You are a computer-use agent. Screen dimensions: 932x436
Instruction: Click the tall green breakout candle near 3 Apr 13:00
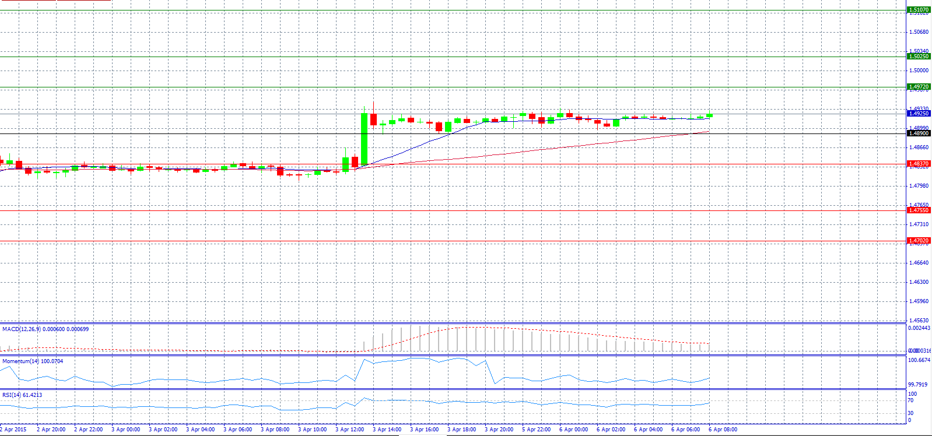tap(364, 139)
